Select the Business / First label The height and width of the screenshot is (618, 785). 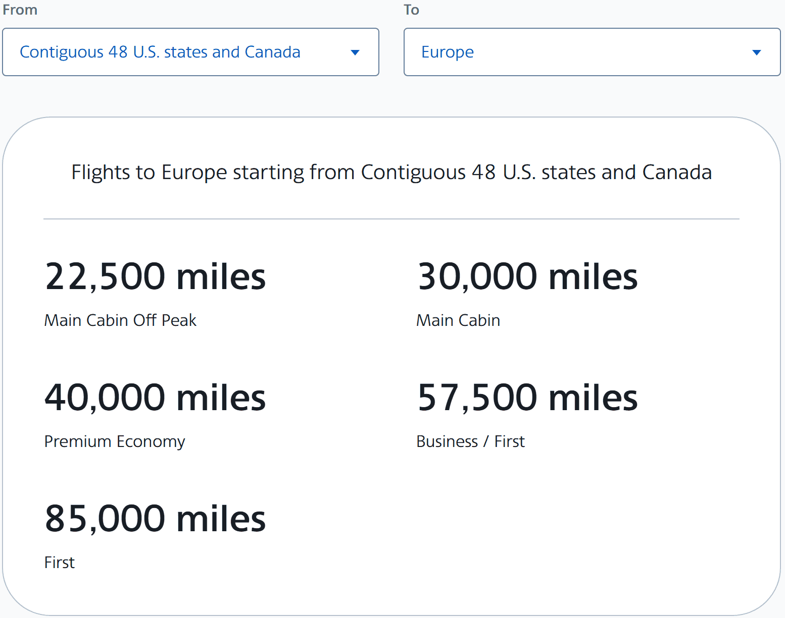click(x=470, y=441)
